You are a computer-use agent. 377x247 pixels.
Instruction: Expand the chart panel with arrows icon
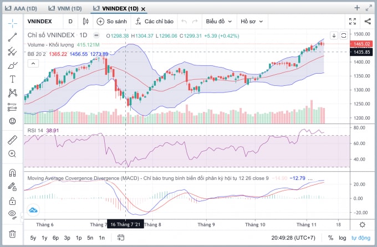[x=369, y=8]
